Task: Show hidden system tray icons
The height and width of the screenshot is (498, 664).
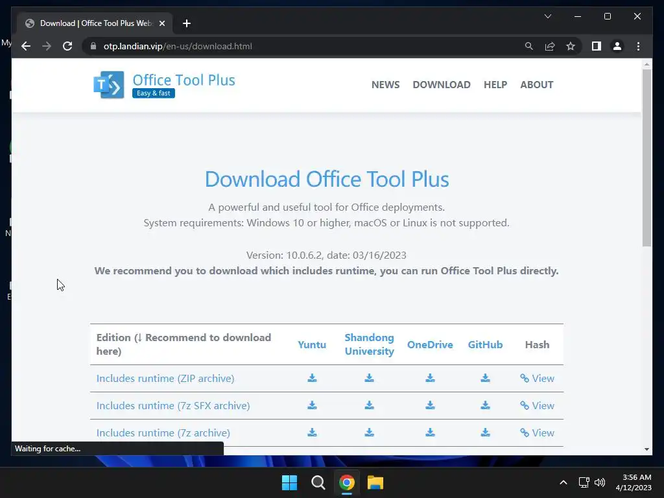Action: 563,482
